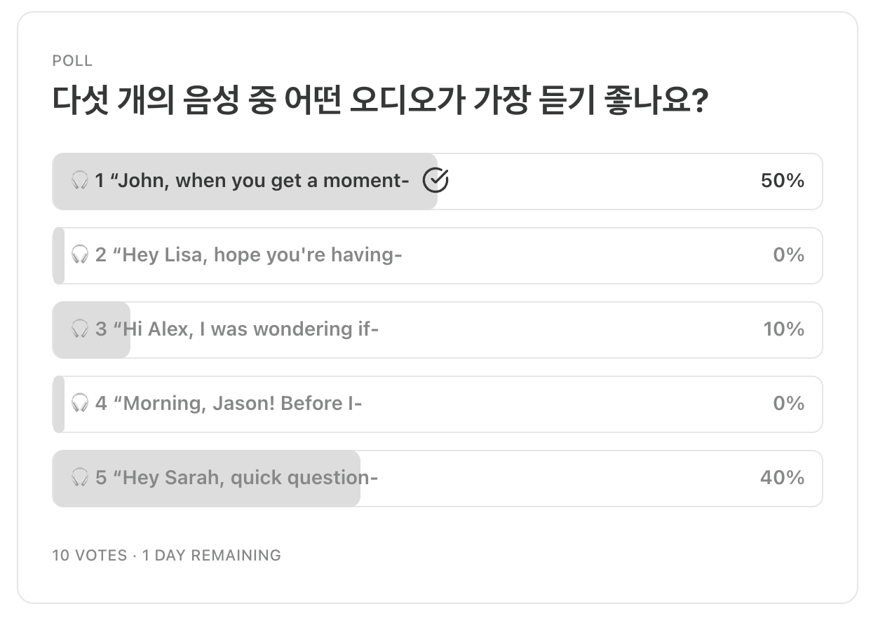Click the headphones icon on option 1
Viewport: 878px width, 618px height.
(x=80, y=181)
